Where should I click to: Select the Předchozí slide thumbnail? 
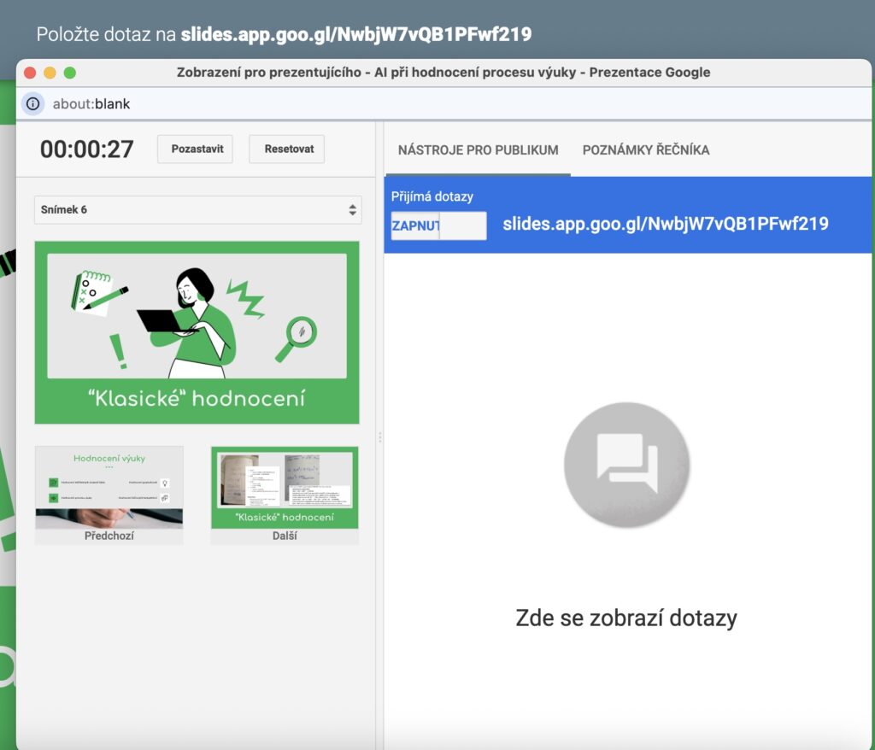pyautogui.click(x=109, y=495)
